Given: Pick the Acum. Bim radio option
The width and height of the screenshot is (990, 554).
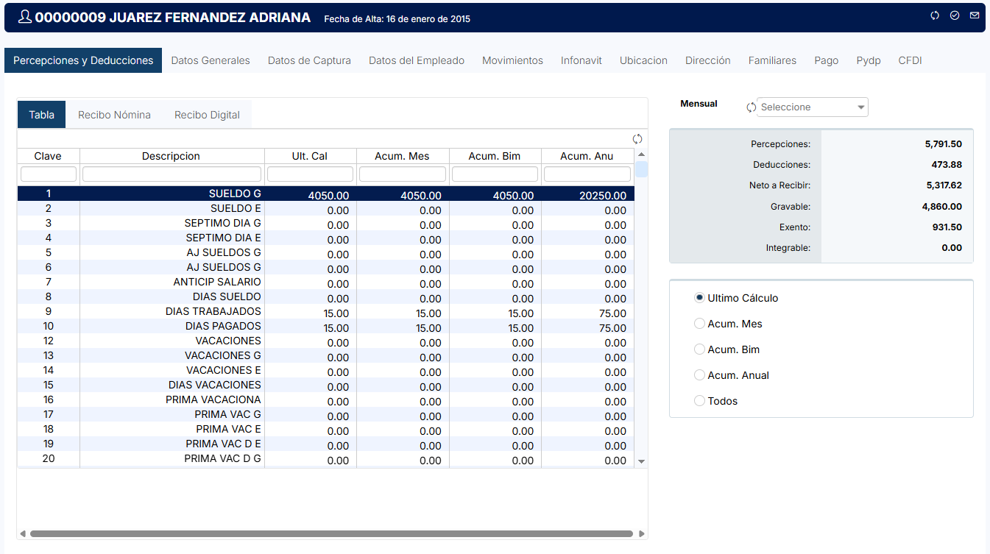Looking at the screenshot, I should tap(699, 349).
